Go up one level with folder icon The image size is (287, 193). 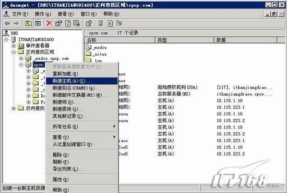tap(28, 23)
